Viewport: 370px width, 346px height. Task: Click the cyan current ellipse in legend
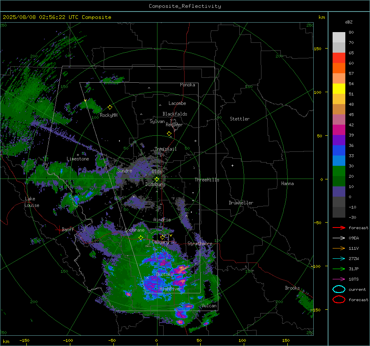pos(339,289)
